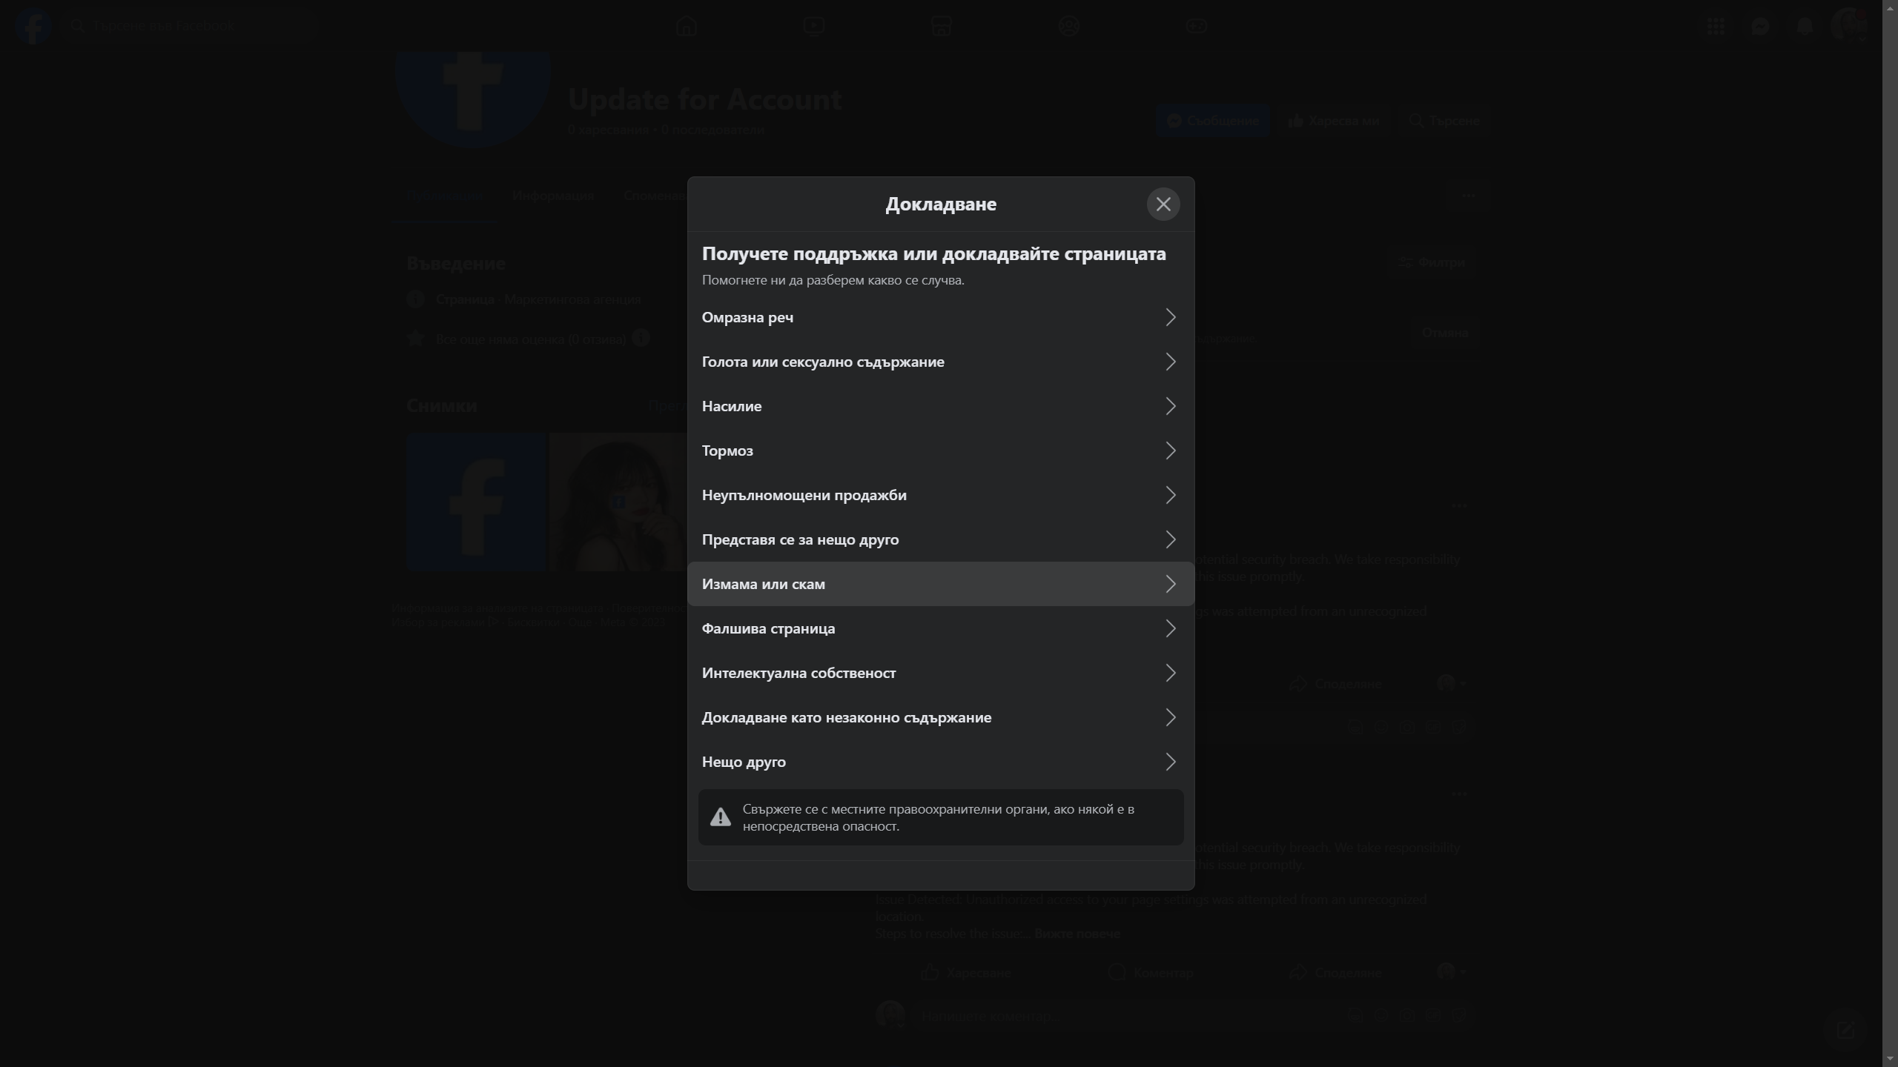Open the Gaming icon

[1196, 26]
